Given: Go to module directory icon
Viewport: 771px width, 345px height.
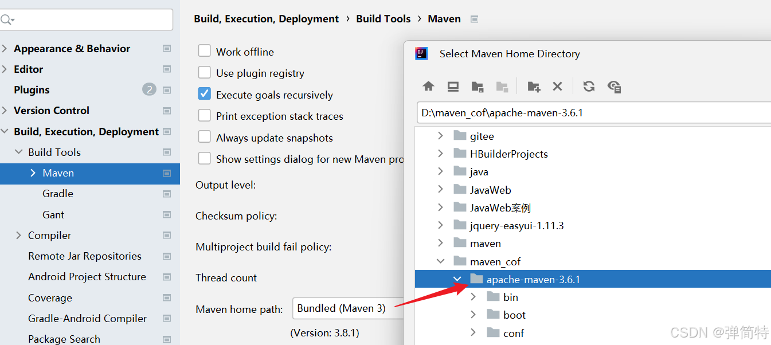Looking at the screenshot, I should tap(502, 86).
